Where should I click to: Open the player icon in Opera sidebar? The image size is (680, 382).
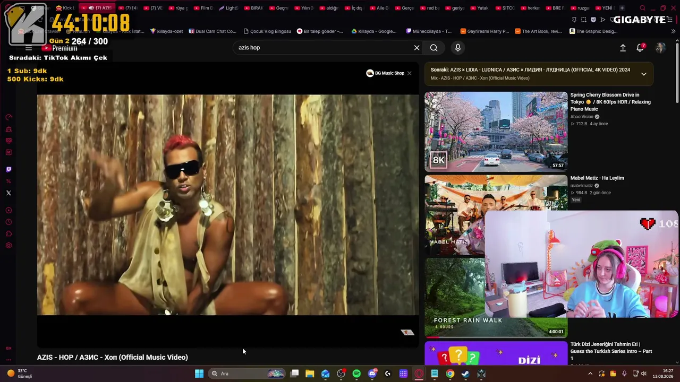click(8, 211)
